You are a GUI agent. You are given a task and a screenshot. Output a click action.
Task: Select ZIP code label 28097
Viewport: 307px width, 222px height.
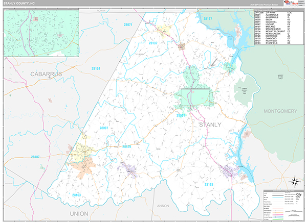pos(104,128)
